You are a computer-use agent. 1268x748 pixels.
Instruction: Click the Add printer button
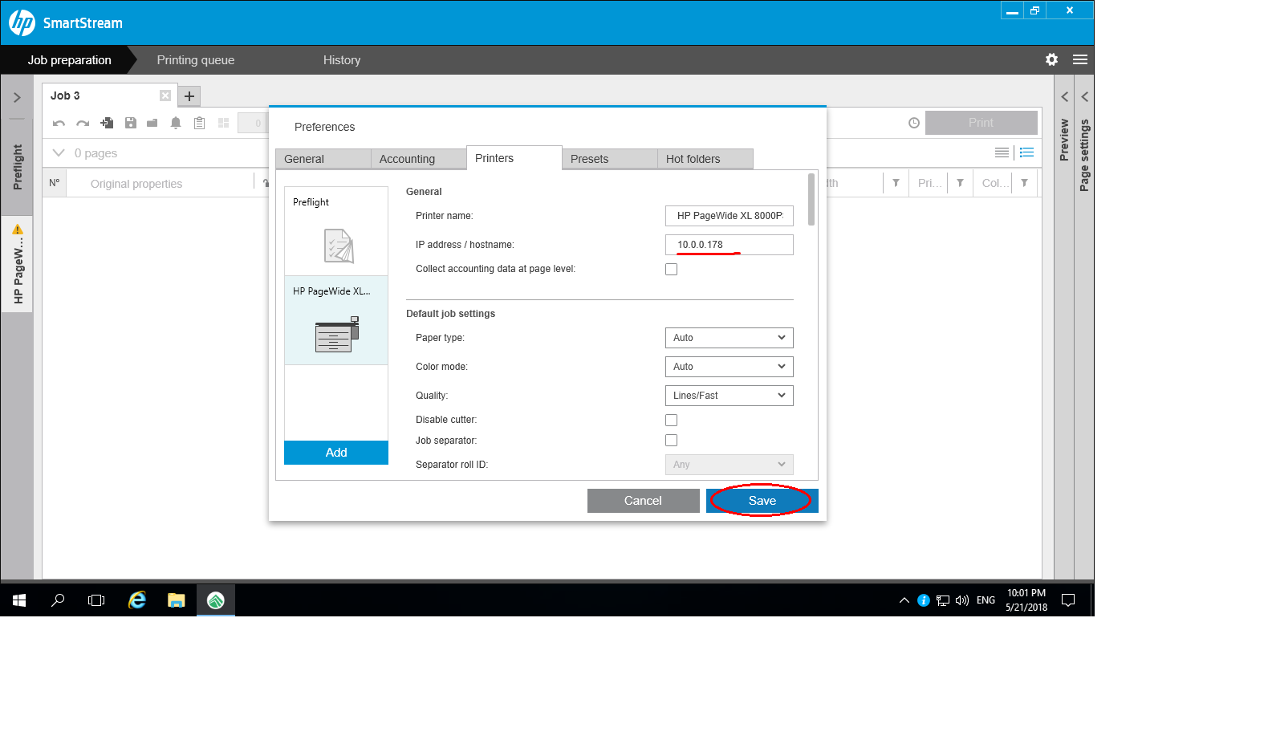336,453
